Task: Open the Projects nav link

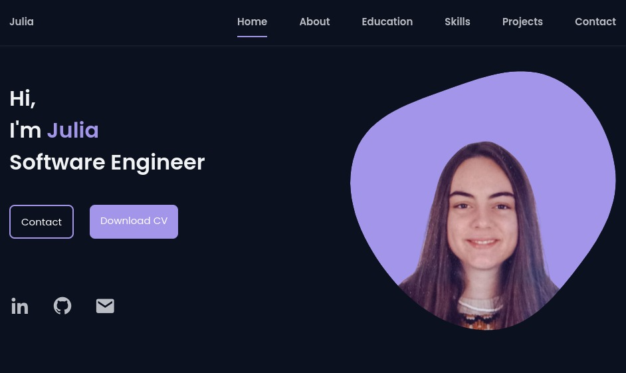Action: 522,22
